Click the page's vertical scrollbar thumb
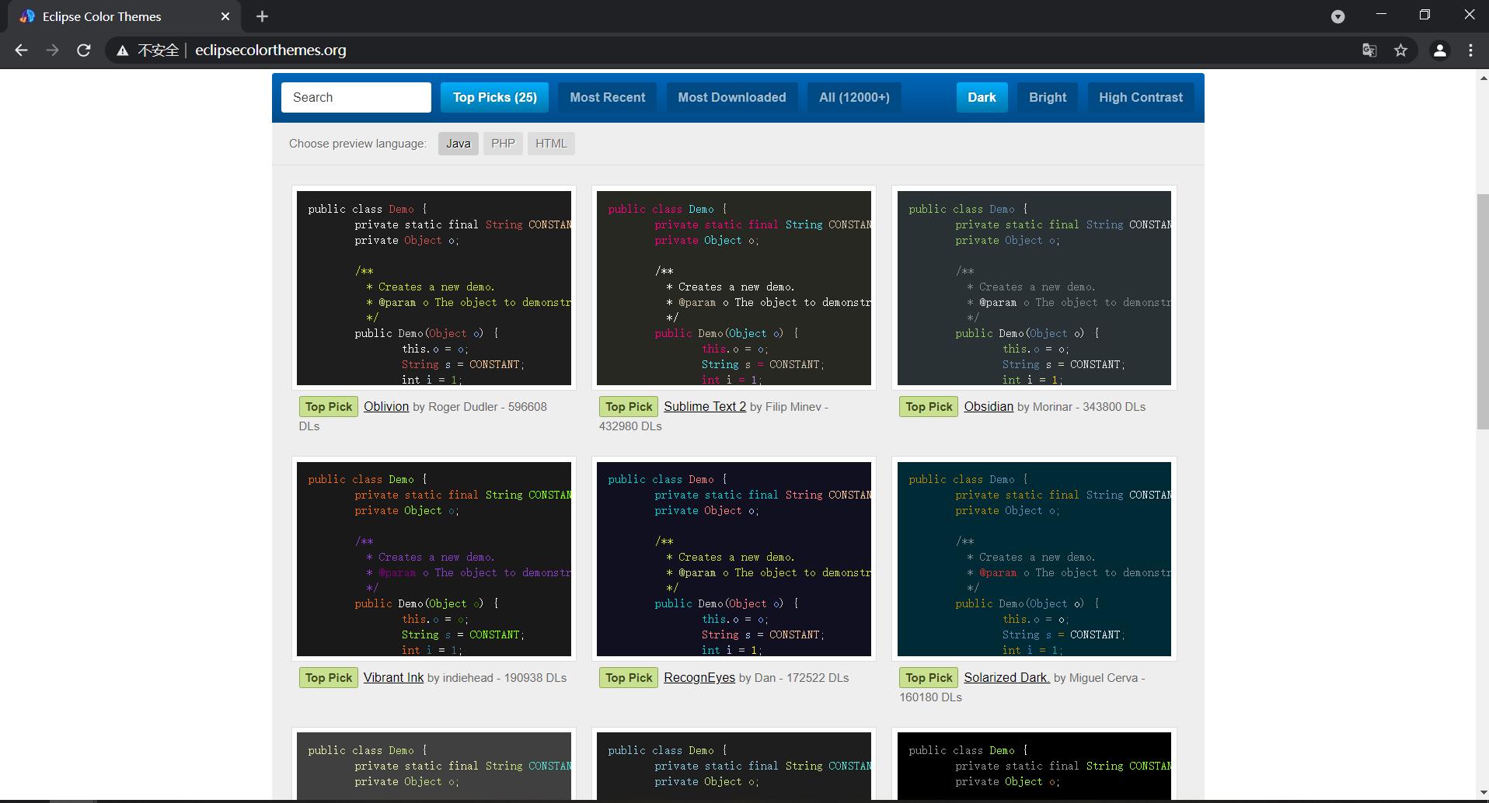The height and width of the screenshot is (803, 1489). tap(1482, 311)
